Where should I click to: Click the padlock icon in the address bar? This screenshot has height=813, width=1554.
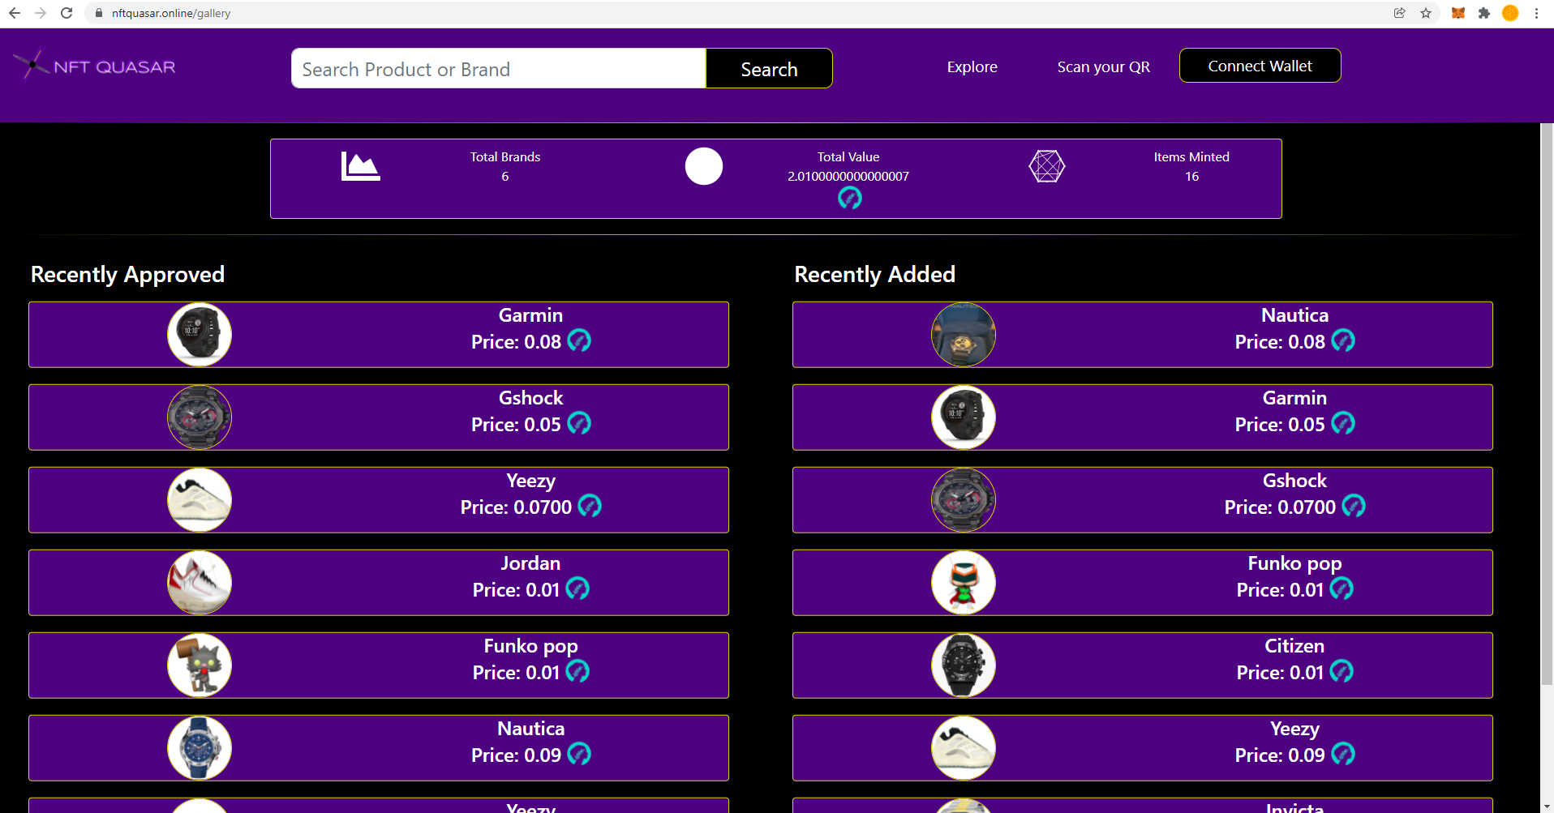pos(99,13)
